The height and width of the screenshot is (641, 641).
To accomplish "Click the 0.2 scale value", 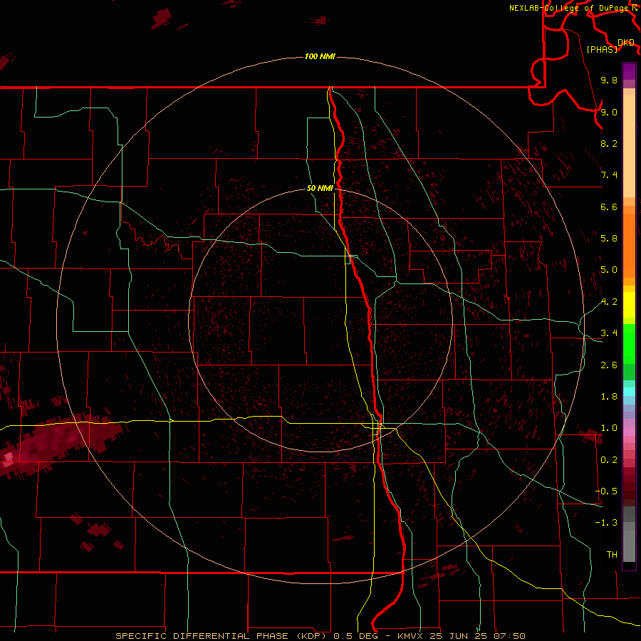I will click(609, 460).
